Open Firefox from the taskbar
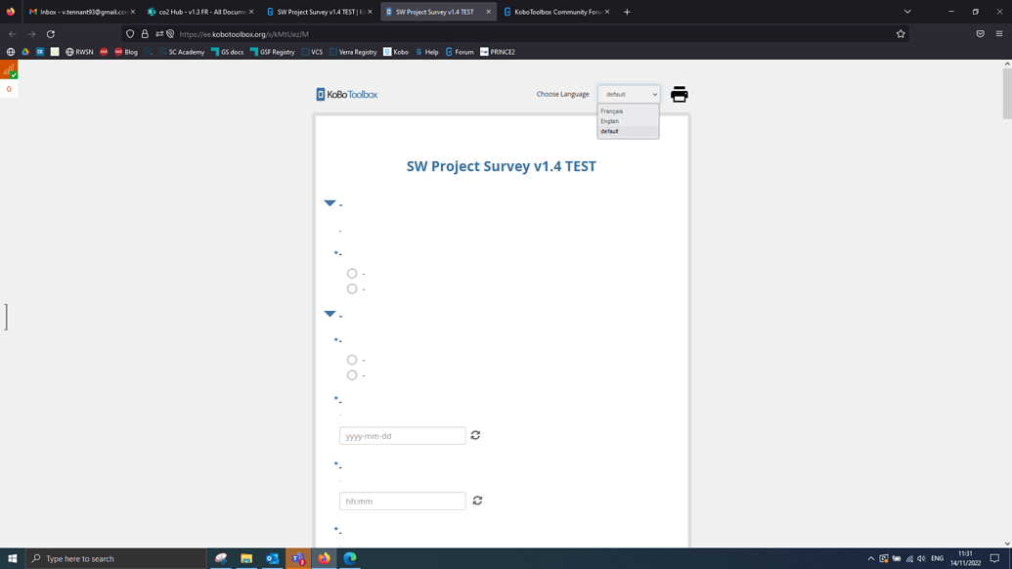This screenshot has height=569, width=1012. (x=324, y=558)
